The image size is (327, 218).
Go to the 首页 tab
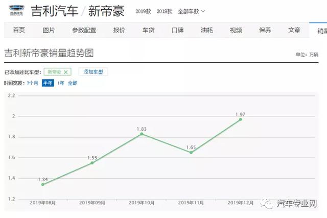click(19, 30)
